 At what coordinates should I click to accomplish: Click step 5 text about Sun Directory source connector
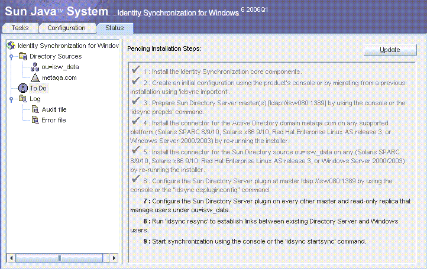268,161
